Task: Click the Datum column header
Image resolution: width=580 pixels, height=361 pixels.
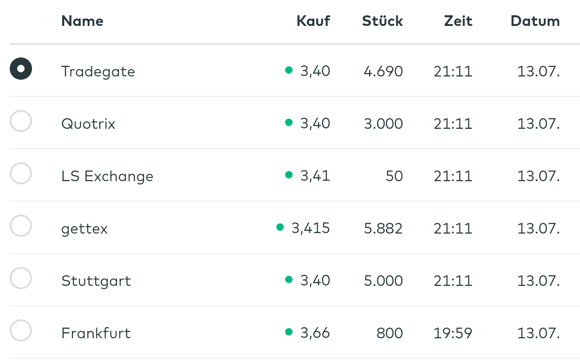Action: [535, 21]
